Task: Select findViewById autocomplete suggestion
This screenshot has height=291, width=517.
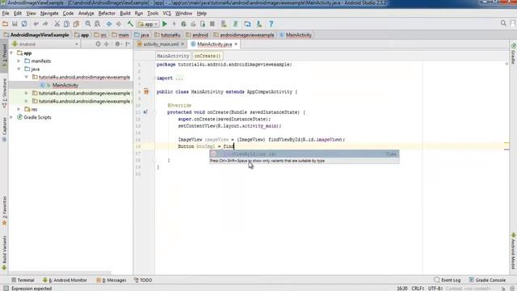Action: (305, 154)
